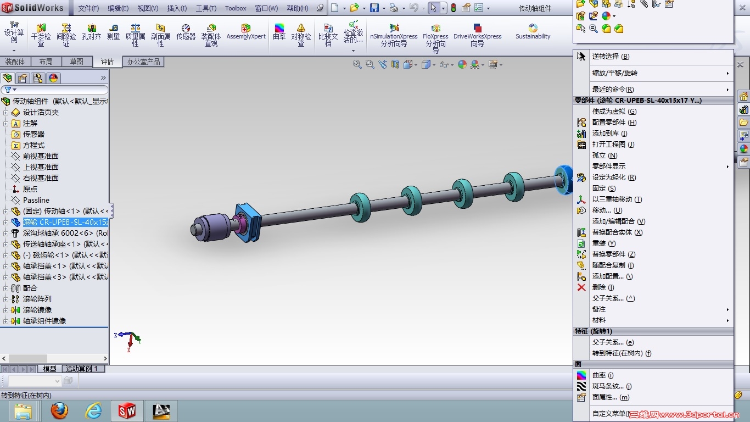Open the 间隙验证 clearance verification tool
Screen dimensions: 750x422
(x=66, y=35)
